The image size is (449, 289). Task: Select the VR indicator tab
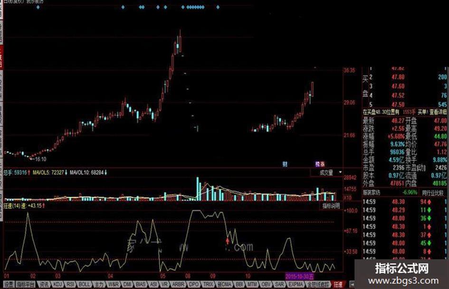coord(164,284)
